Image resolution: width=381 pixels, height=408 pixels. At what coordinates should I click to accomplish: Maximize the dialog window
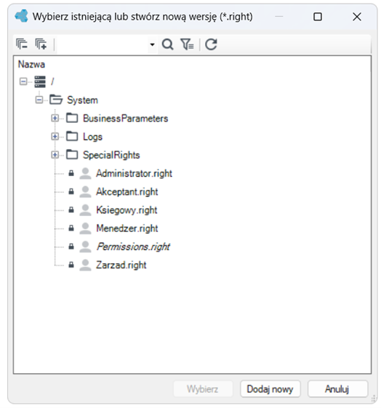point(318,17)
